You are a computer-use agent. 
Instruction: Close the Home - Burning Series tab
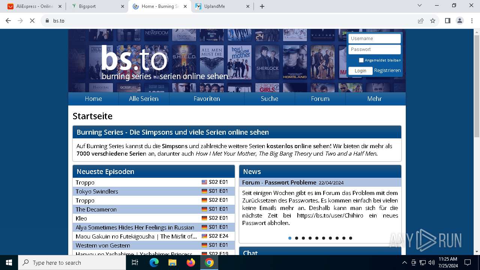(185, 6)
